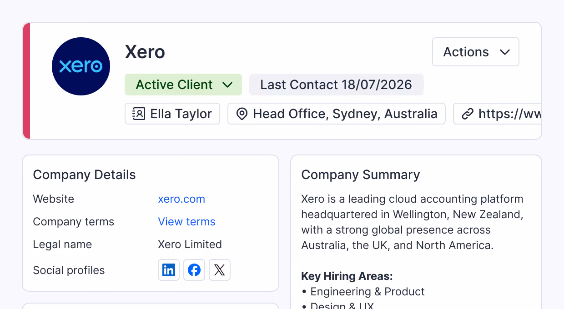Open the Facebook social profile
Viewport: 564px width, 309px height.
194,270
